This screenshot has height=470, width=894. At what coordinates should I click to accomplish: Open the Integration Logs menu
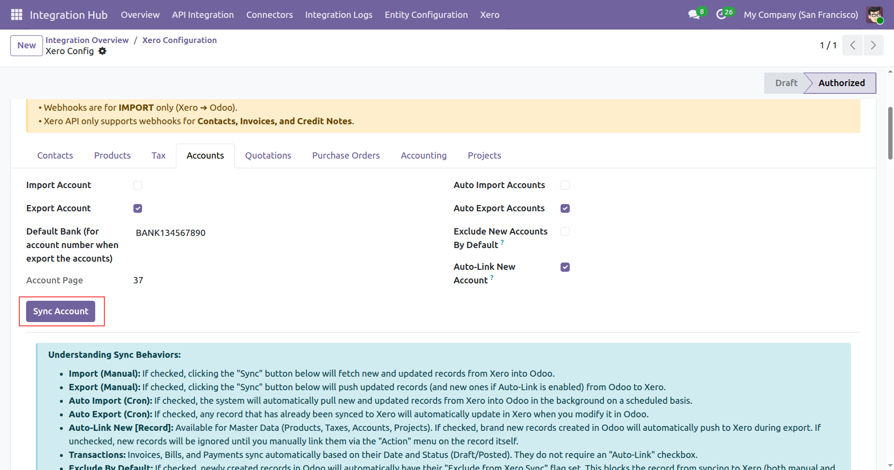tap(339, 15)
